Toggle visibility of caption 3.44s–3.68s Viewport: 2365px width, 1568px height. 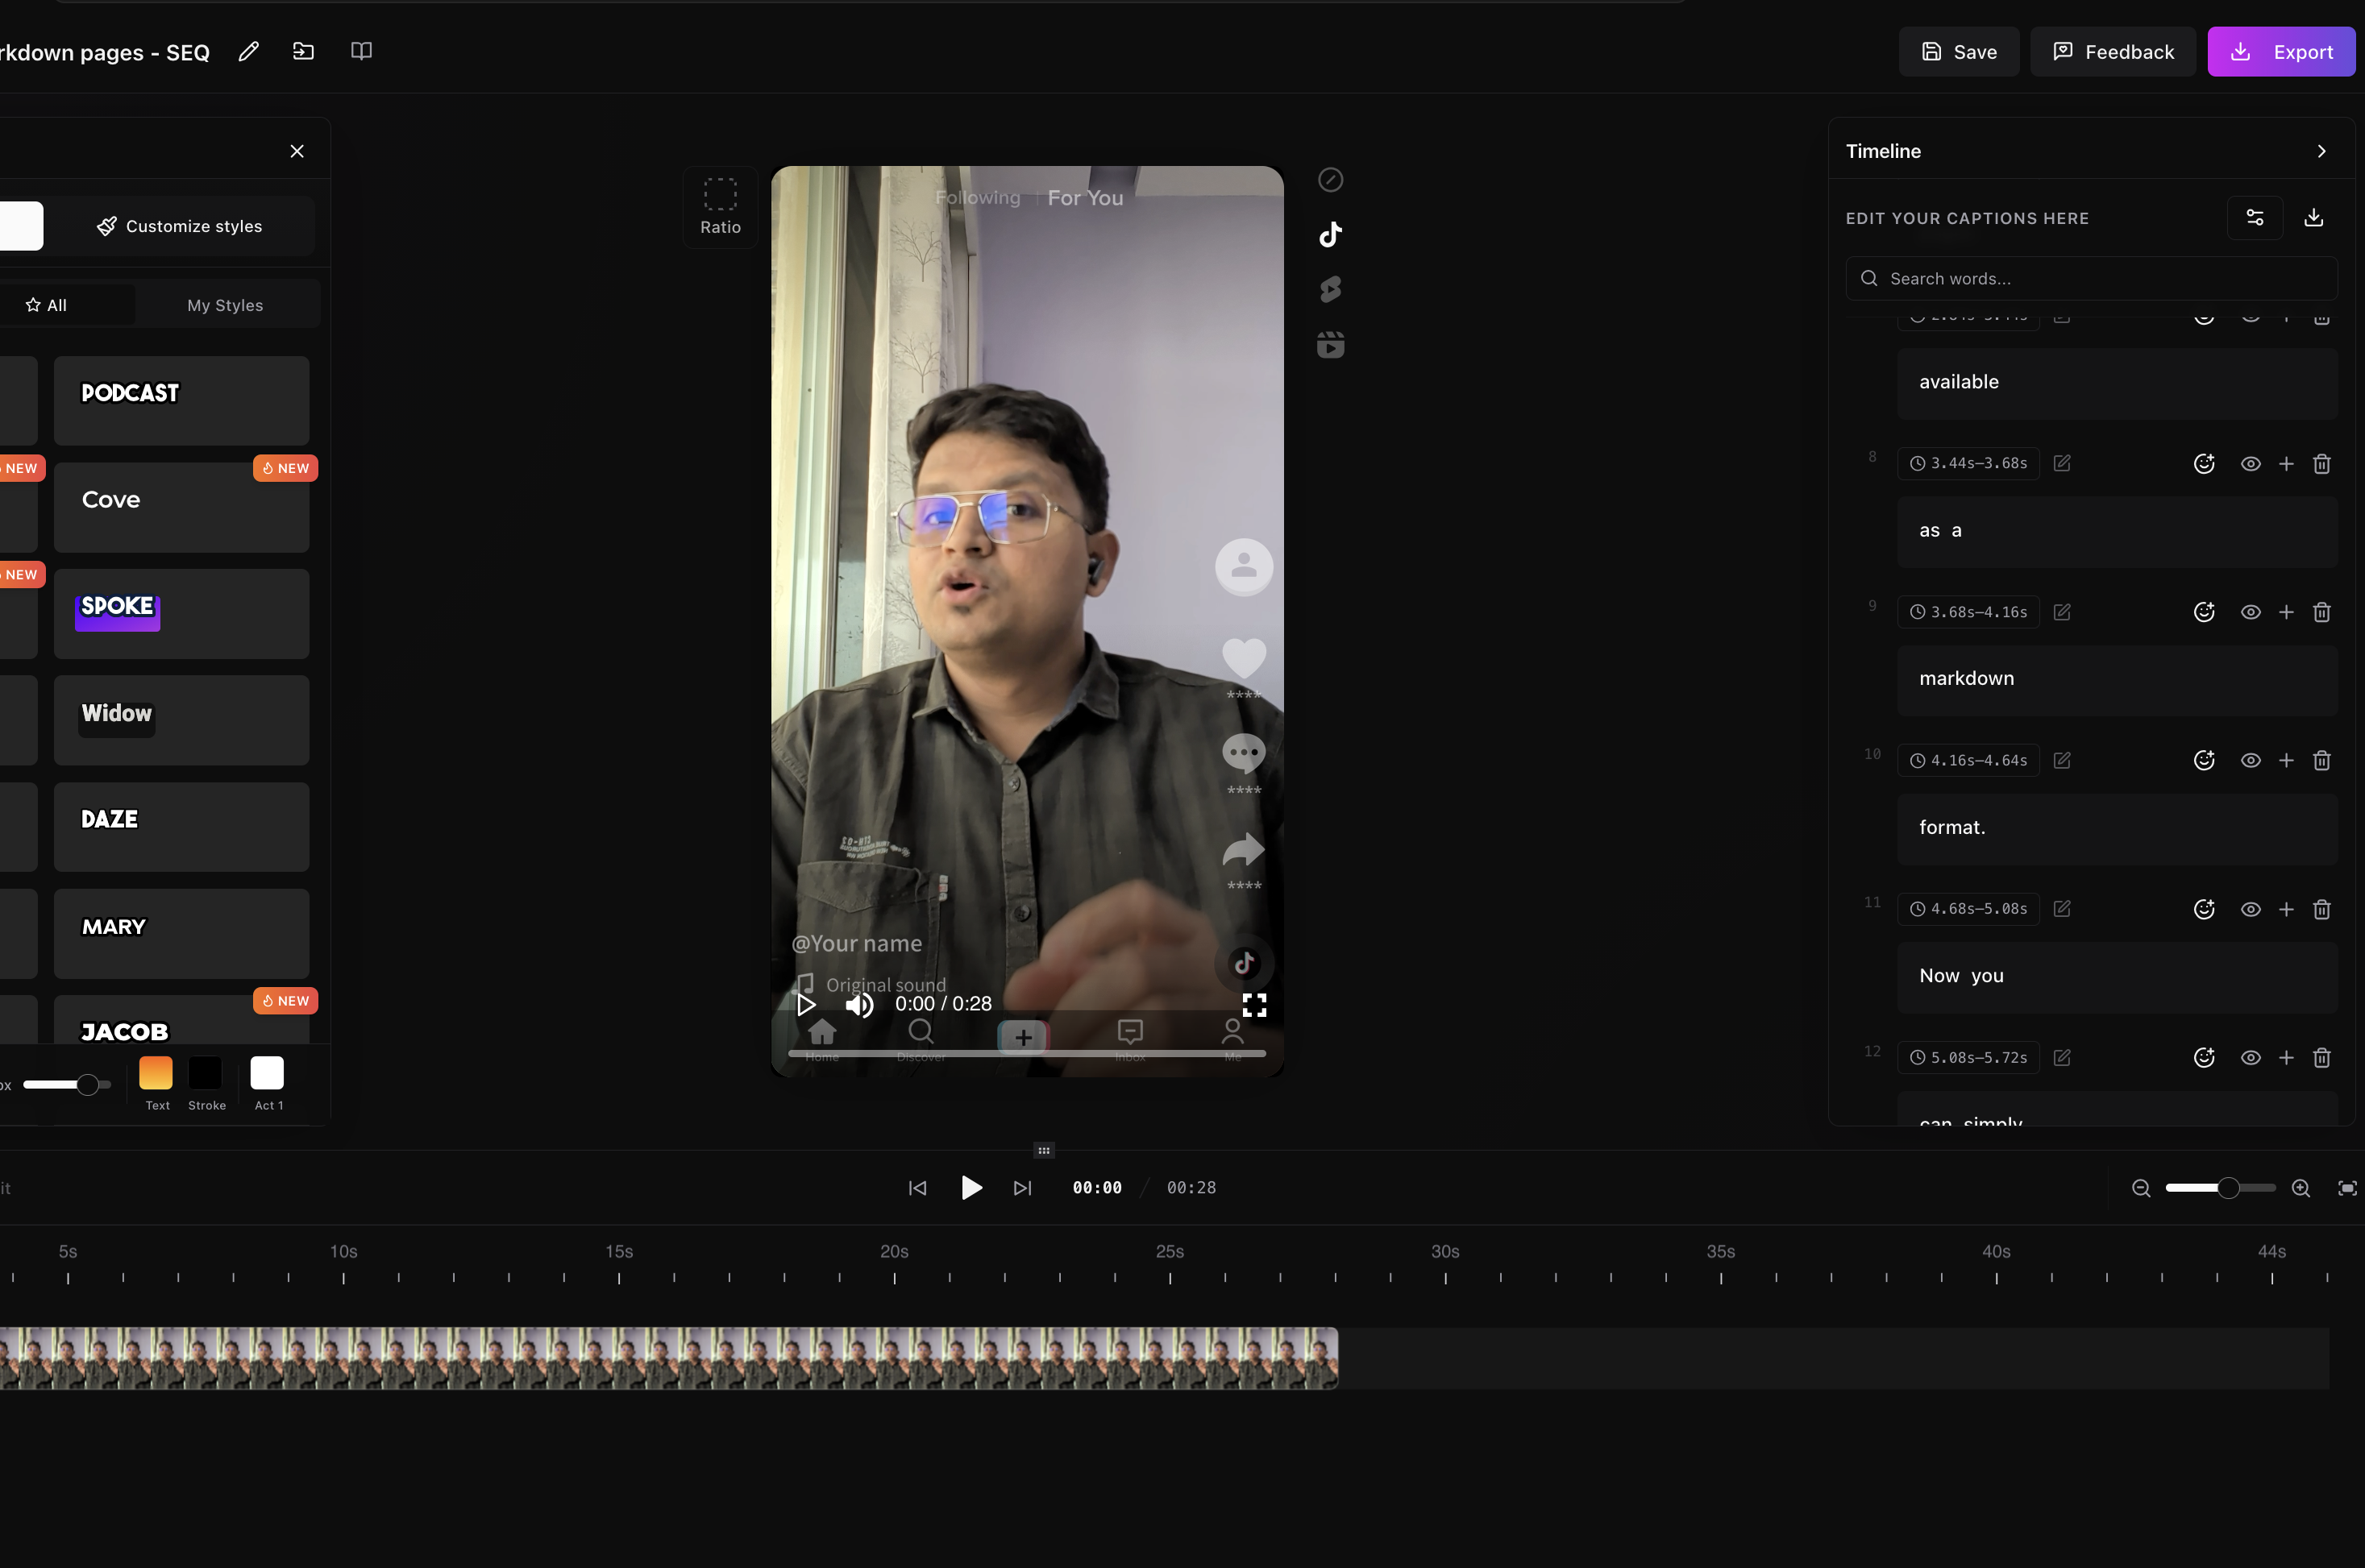[x=2250, y=464]
